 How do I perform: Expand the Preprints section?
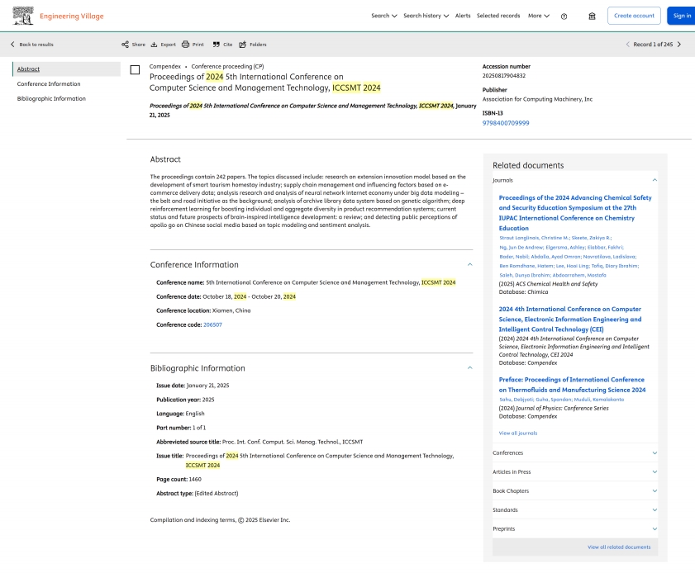click(655, 528)
